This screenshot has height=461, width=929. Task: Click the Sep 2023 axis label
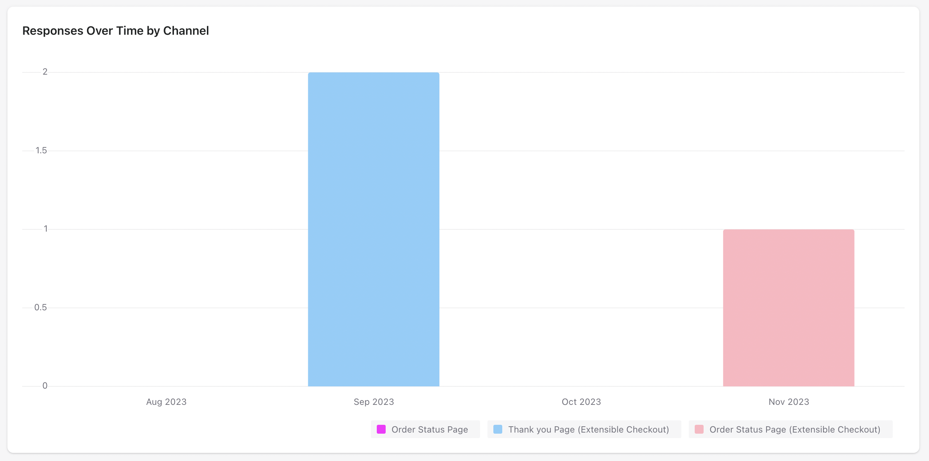coord(374,402)
